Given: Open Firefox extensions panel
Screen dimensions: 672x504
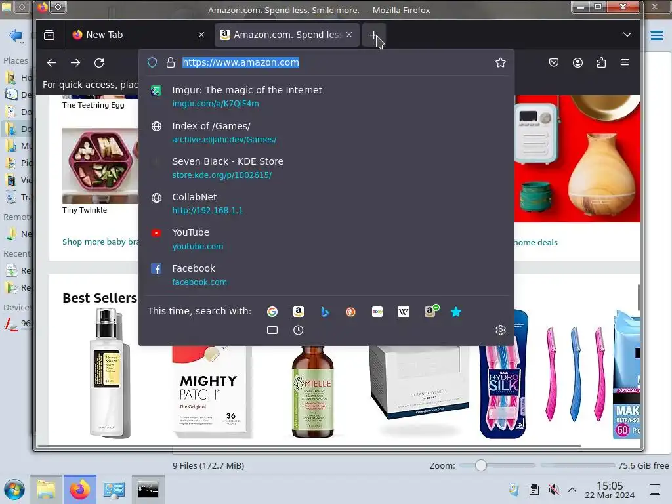Looking at the screenshot, I should pyautogui.click(x=601, y=62).
